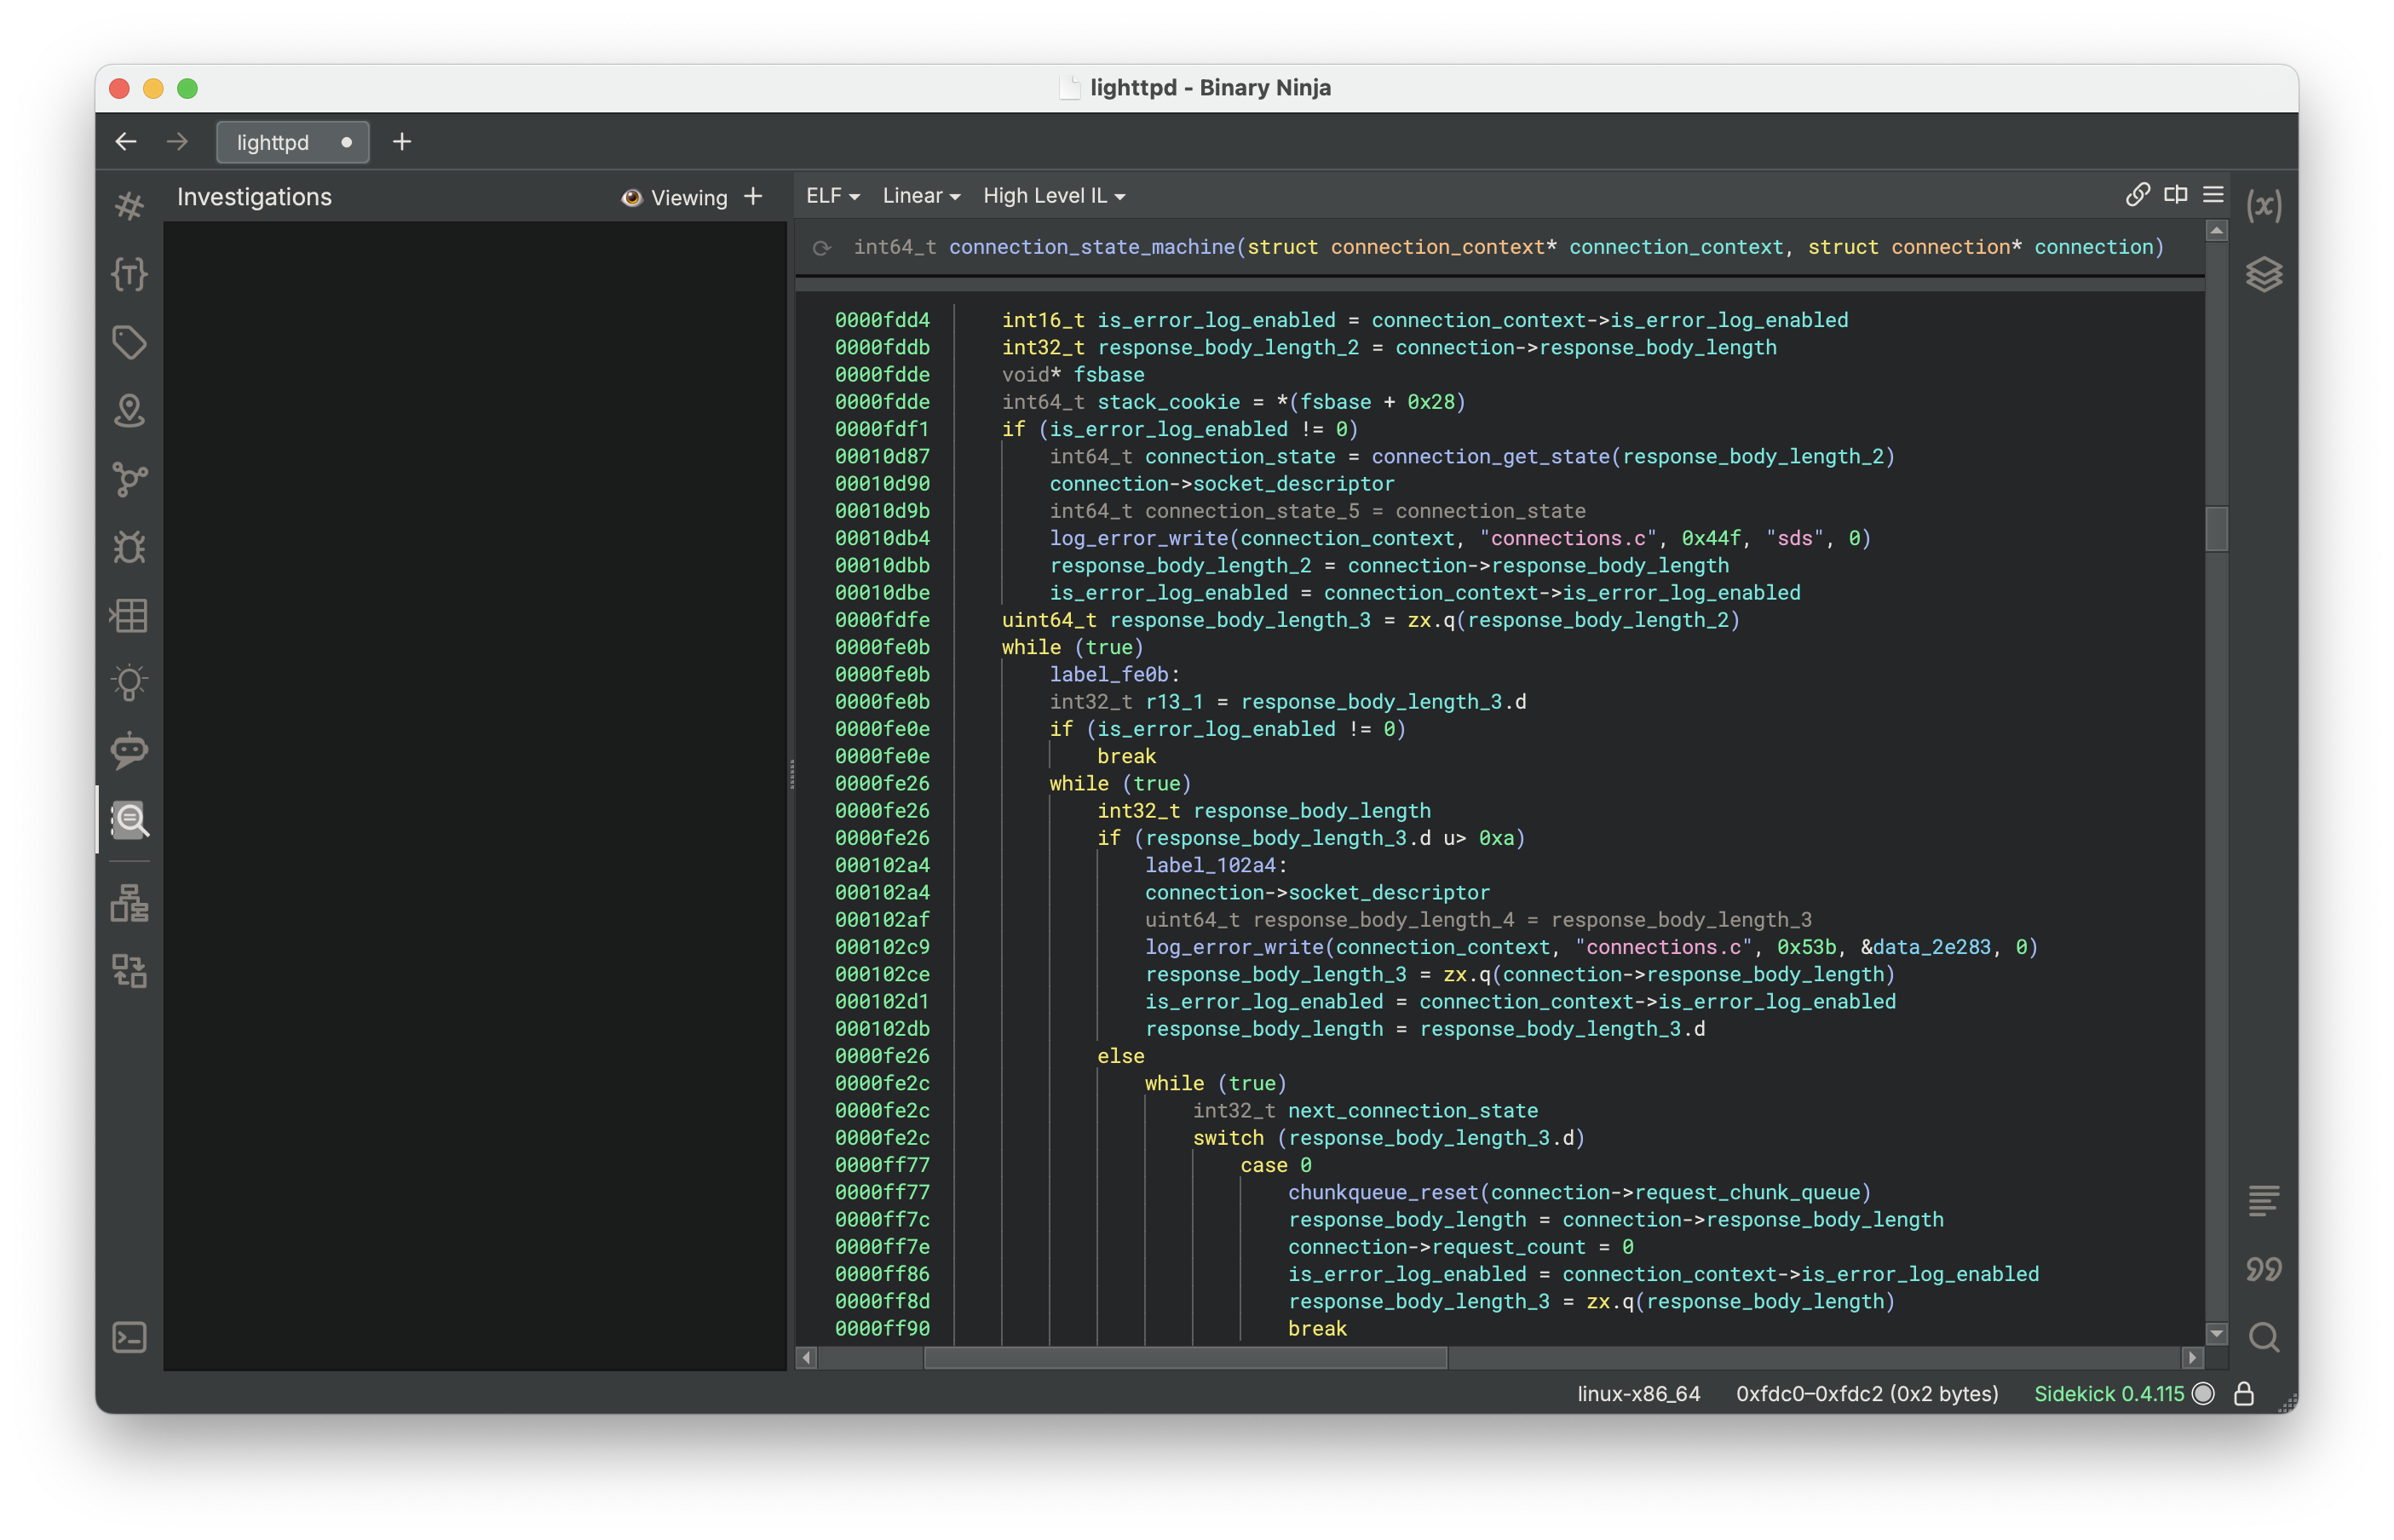Open the Tags sidebar panel
The image size is (2394, 1540).
(129, 342)
